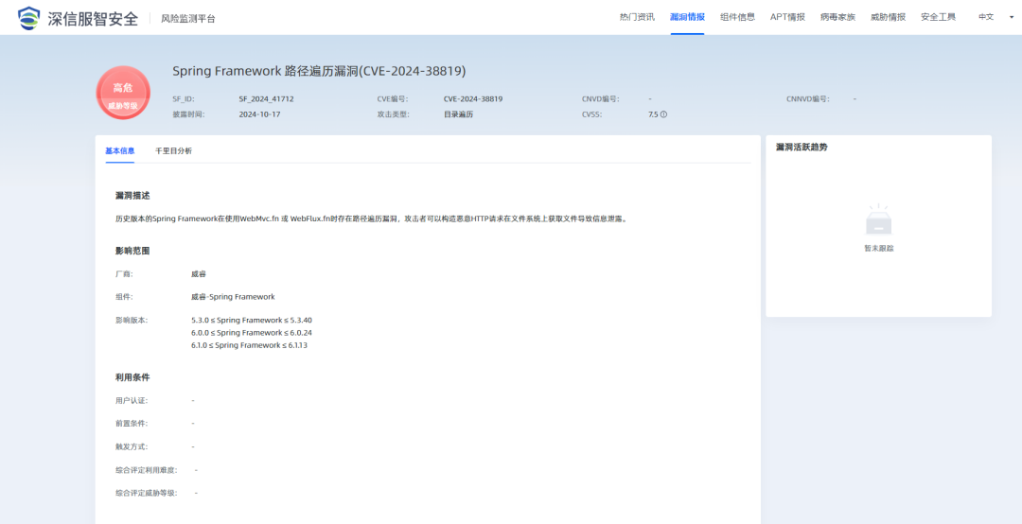Click the disclosure date 2024-10-17
The height and width of the screenshot is (524, 1022).
259,114
